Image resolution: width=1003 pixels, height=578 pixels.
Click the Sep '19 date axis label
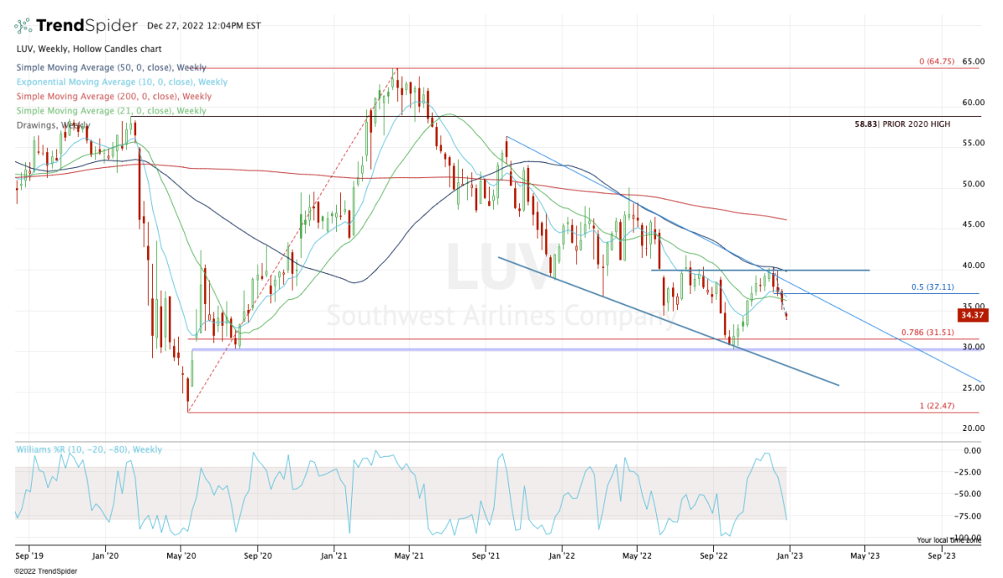[28, 555]
